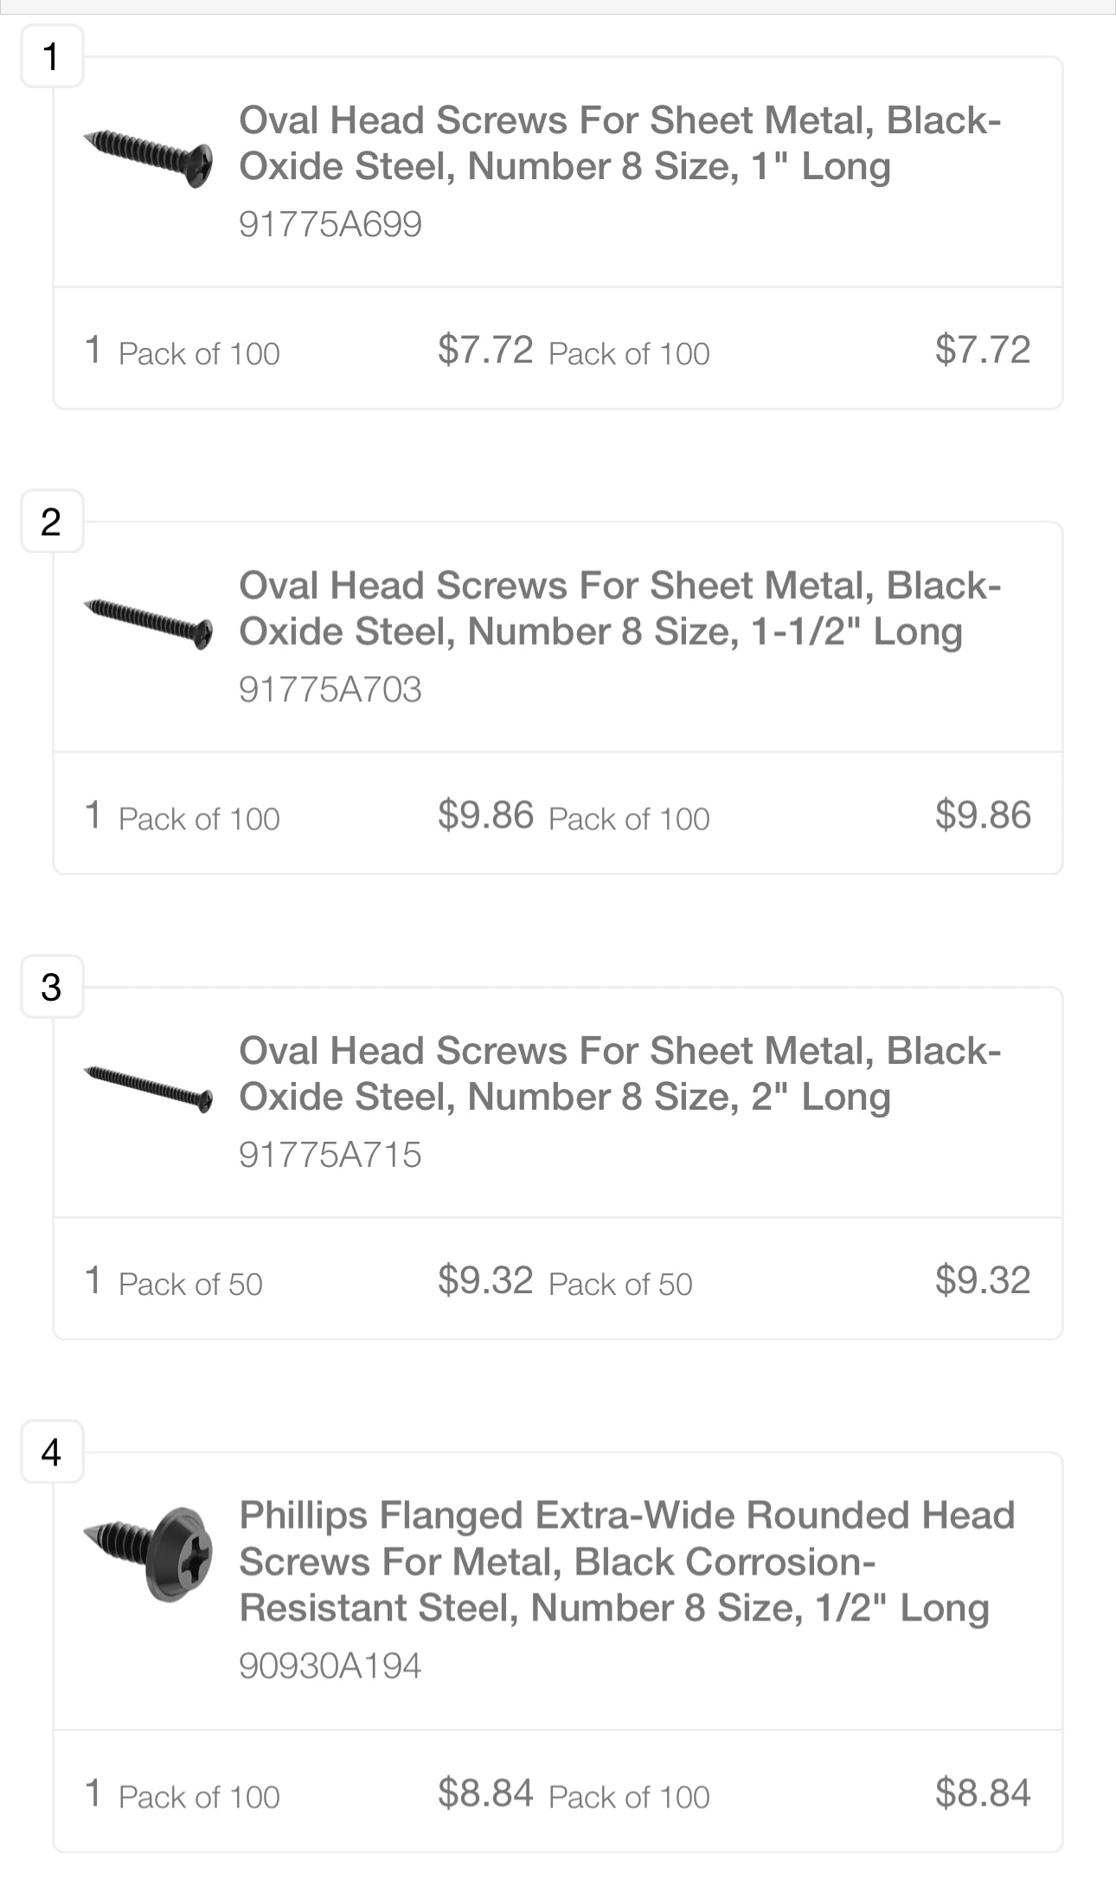Open the Phillips Flanged Extra-Wide Rounded Head title
Image resolution: width=1116 pixels, height=1881 pixels.
click(x=626, y=1562)
